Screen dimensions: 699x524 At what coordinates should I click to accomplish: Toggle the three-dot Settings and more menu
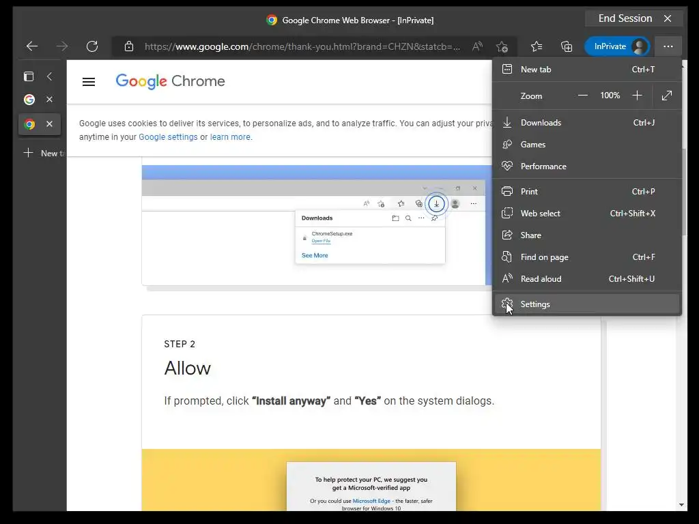(x=668, y=46)
